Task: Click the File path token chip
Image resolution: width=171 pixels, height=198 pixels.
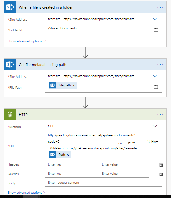Action: (63, 85)
